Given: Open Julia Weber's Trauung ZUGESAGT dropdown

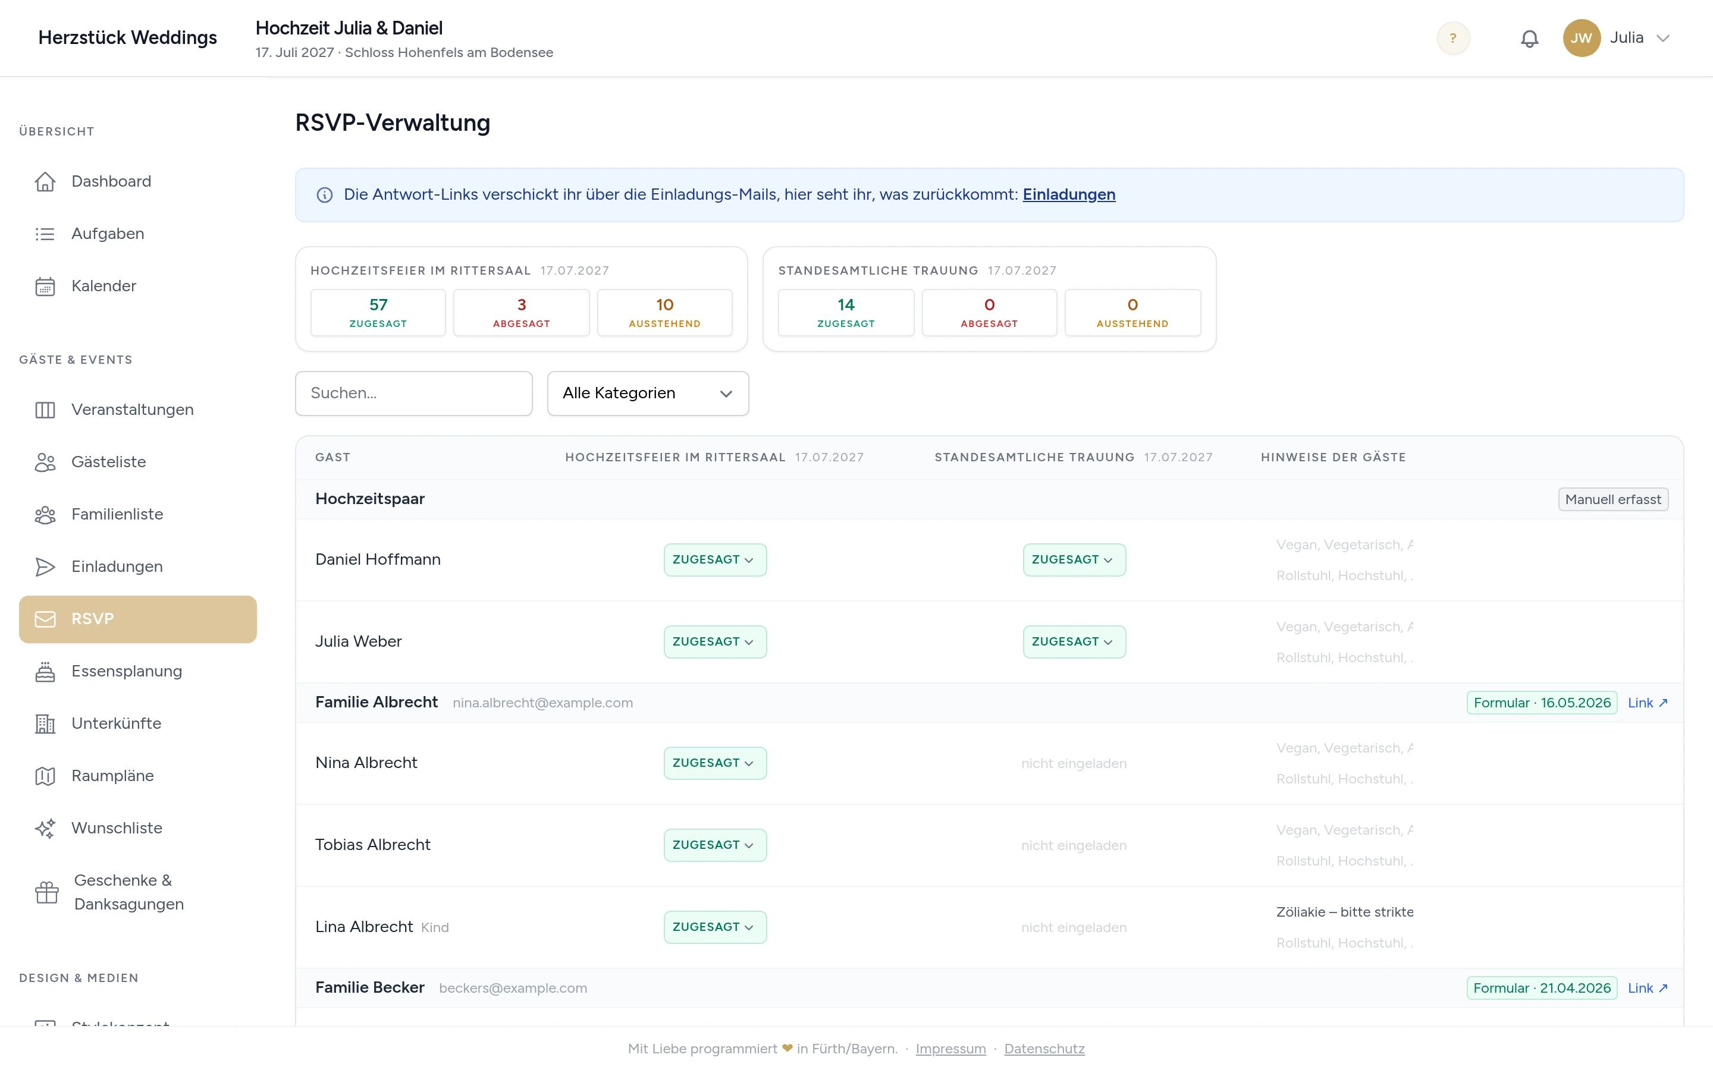Looking at the screenshot, I should tap(1074, 642).
